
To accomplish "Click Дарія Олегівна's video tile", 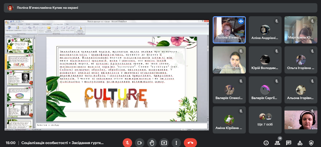I will pyautogui.click(x=229, y=59).
